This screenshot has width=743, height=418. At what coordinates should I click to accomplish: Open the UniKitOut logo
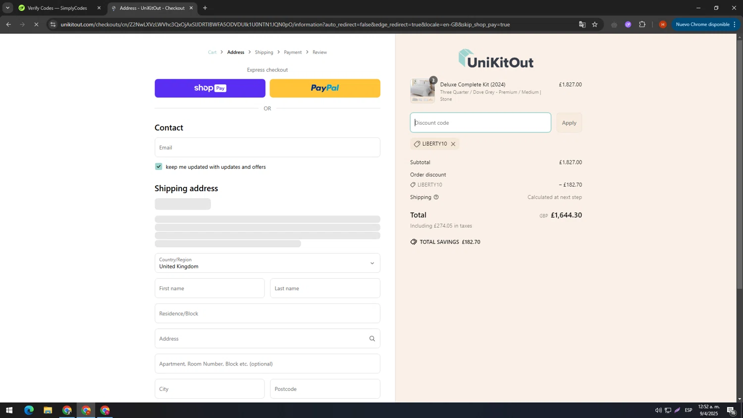pos(496,59)
